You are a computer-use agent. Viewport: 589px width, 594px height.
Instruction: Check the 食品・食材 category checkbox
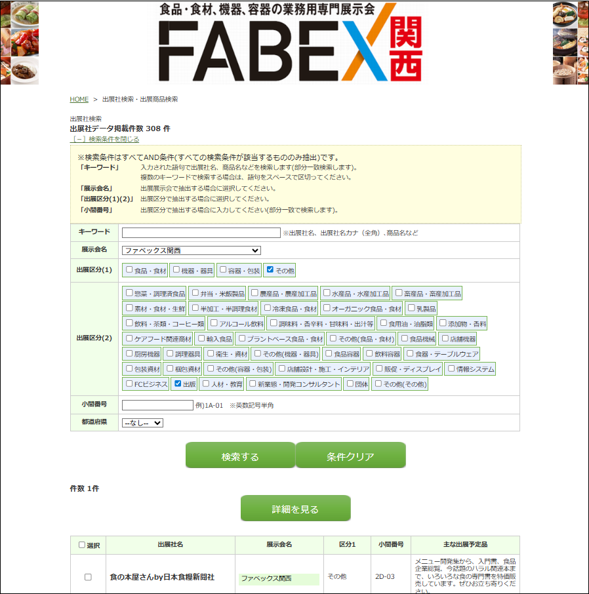(130, 270)
